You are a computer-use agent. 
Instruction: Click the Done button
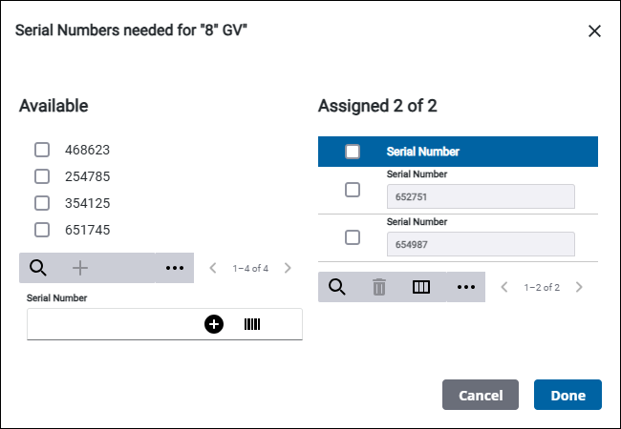pyautogui.click(x=567, y=395)
